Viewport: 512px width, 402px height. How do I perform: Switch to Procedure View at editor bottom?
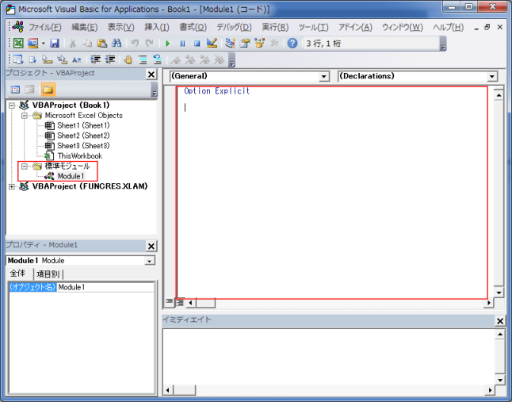(x=169, y=302)
